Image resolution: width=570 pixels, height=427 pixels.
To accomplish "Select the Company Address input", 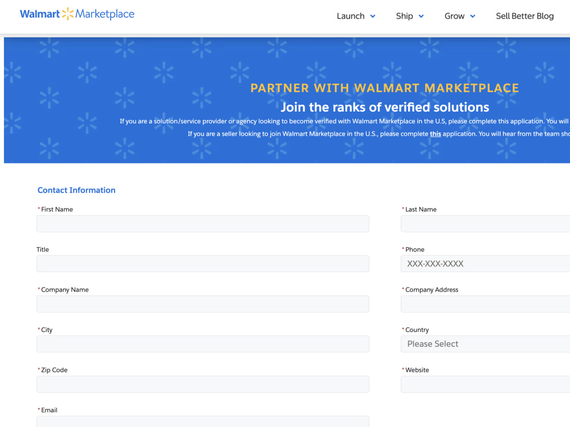I will 485,304.
